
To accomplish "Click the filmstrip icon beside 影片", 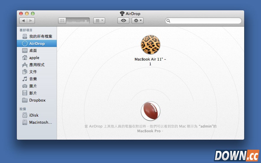I will [x=25, y=93].
